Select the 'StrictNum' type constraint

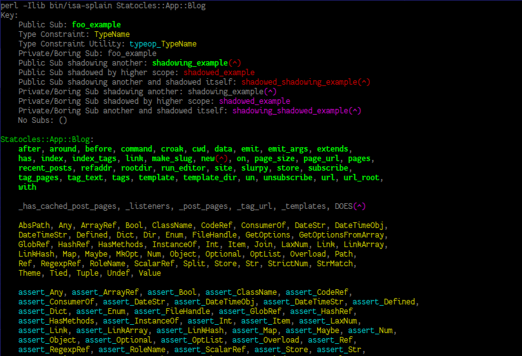(x=288, y=264)
